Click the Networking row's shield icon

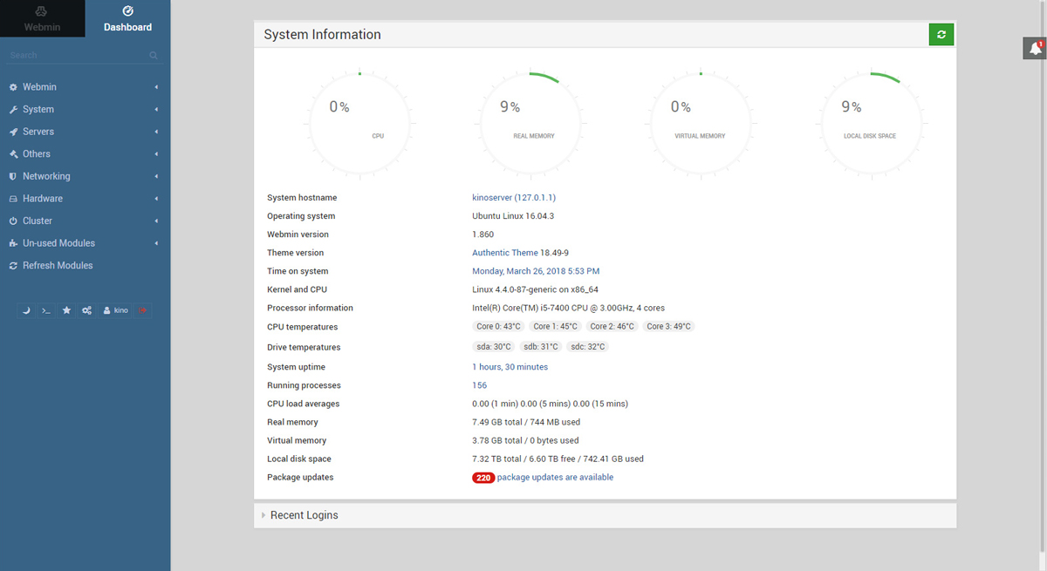pyautogui.click(x=13, y=176)
